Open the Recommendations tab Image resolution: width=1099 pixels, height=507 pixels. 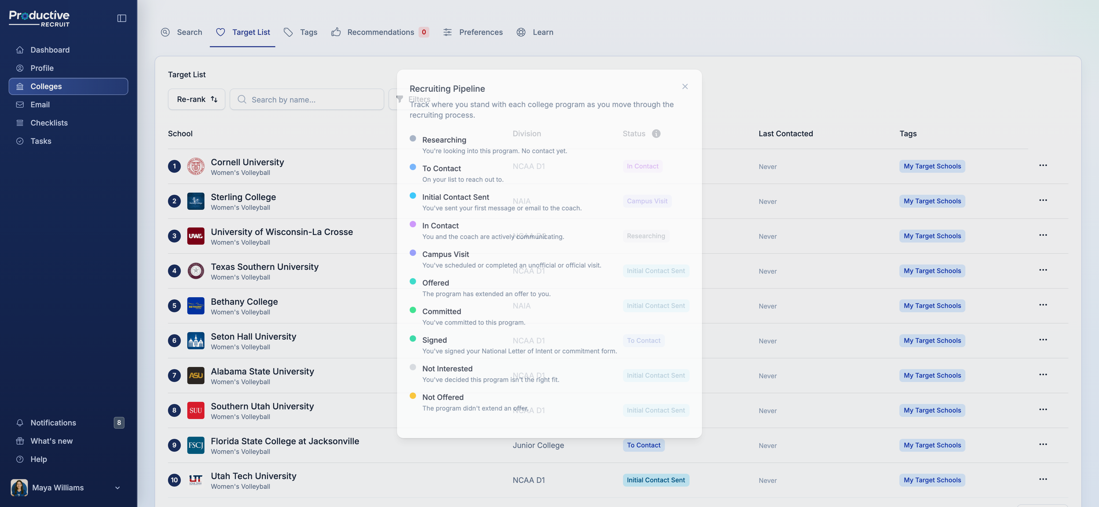tap(380, 32)
